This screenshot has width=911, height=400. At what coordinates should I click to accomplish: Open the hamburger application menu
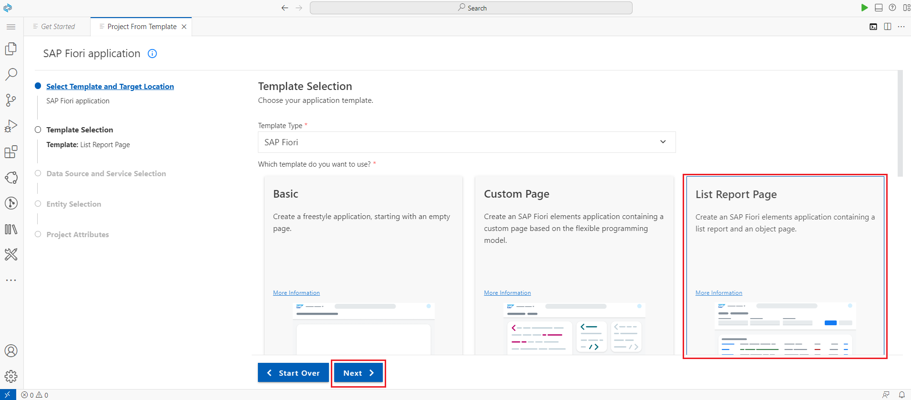coord(11,27)
